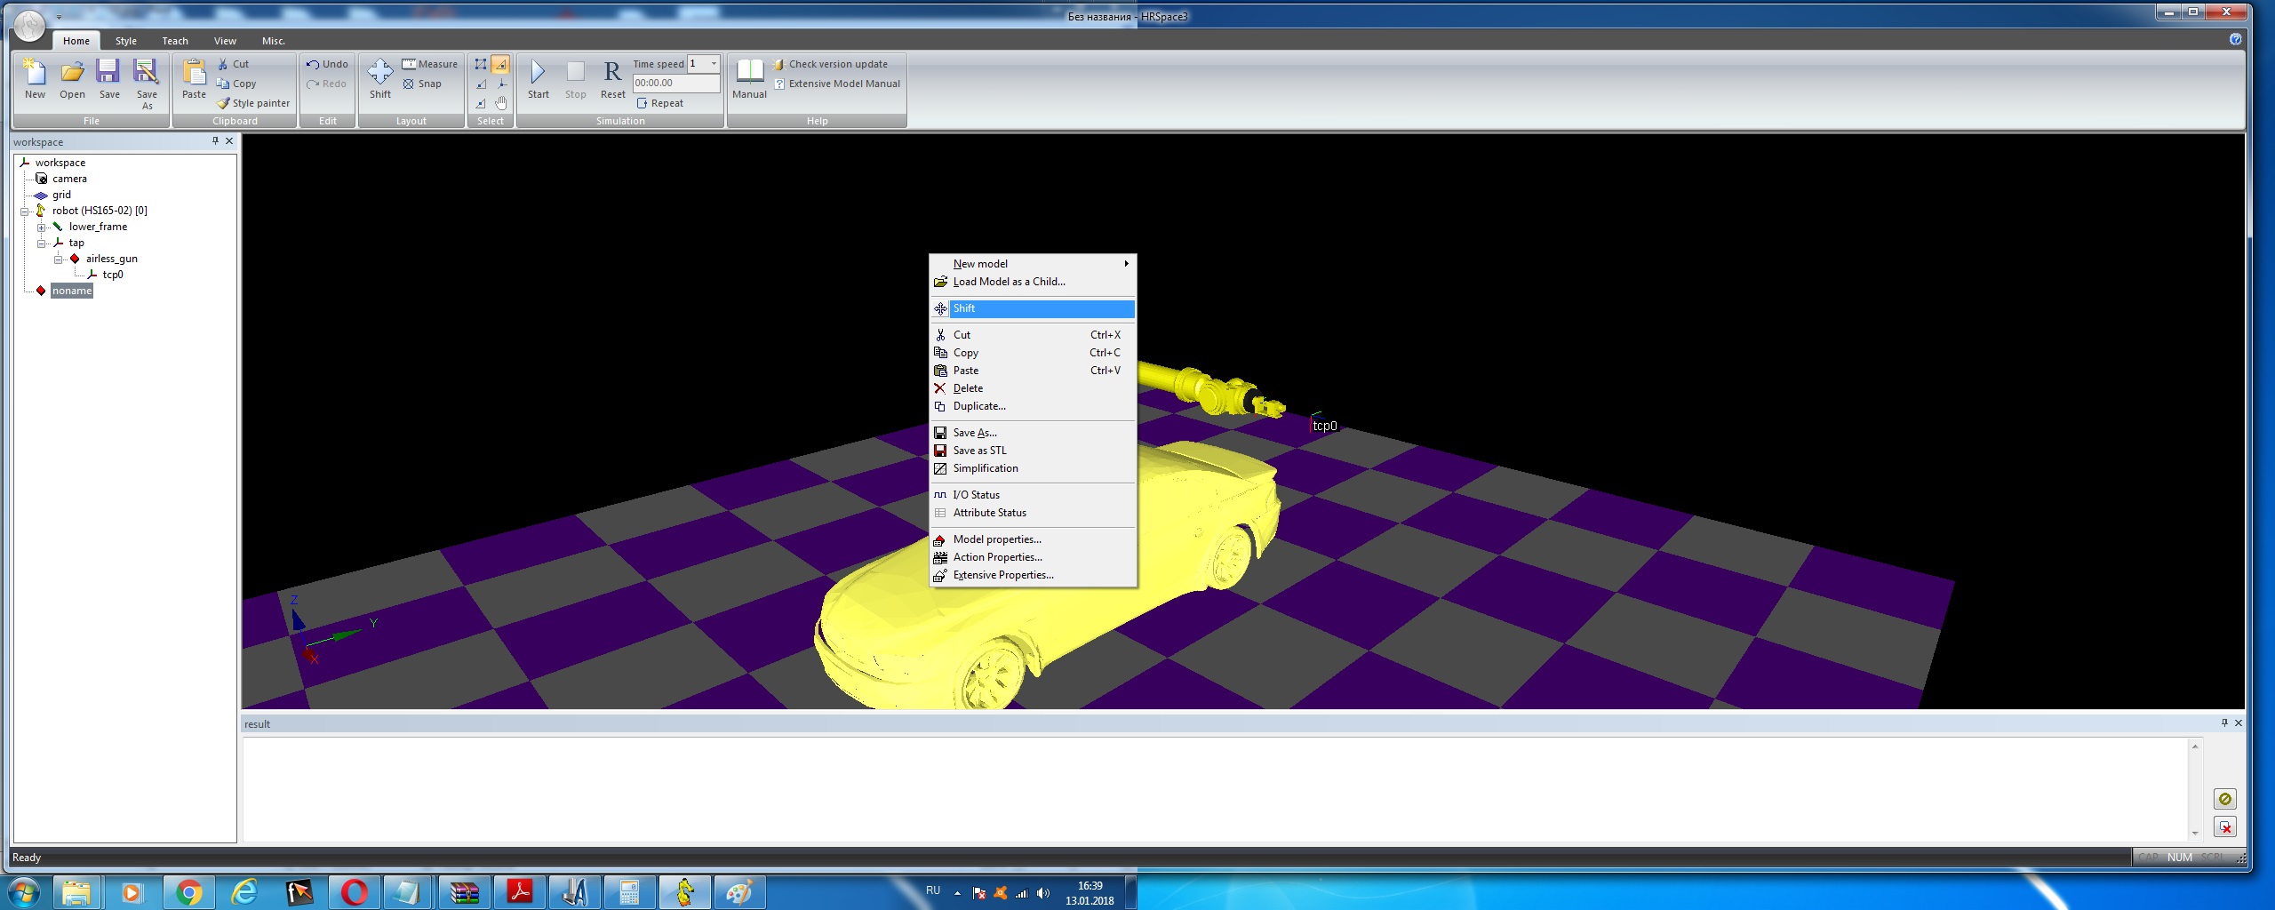Open the Manual book icon

coord(749,78)
